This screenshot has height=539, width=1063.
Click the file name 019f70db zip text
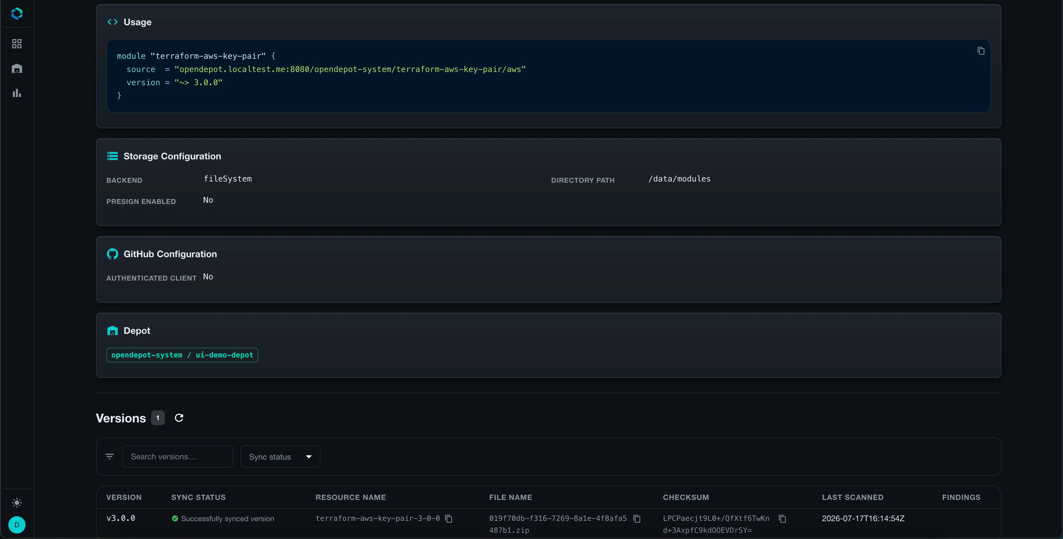click(558, 524)
